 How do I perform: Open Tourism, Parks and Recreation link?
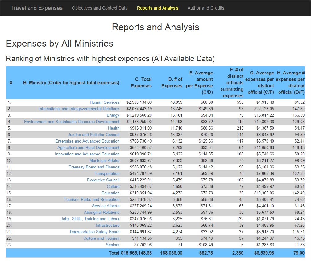point(92,200)
